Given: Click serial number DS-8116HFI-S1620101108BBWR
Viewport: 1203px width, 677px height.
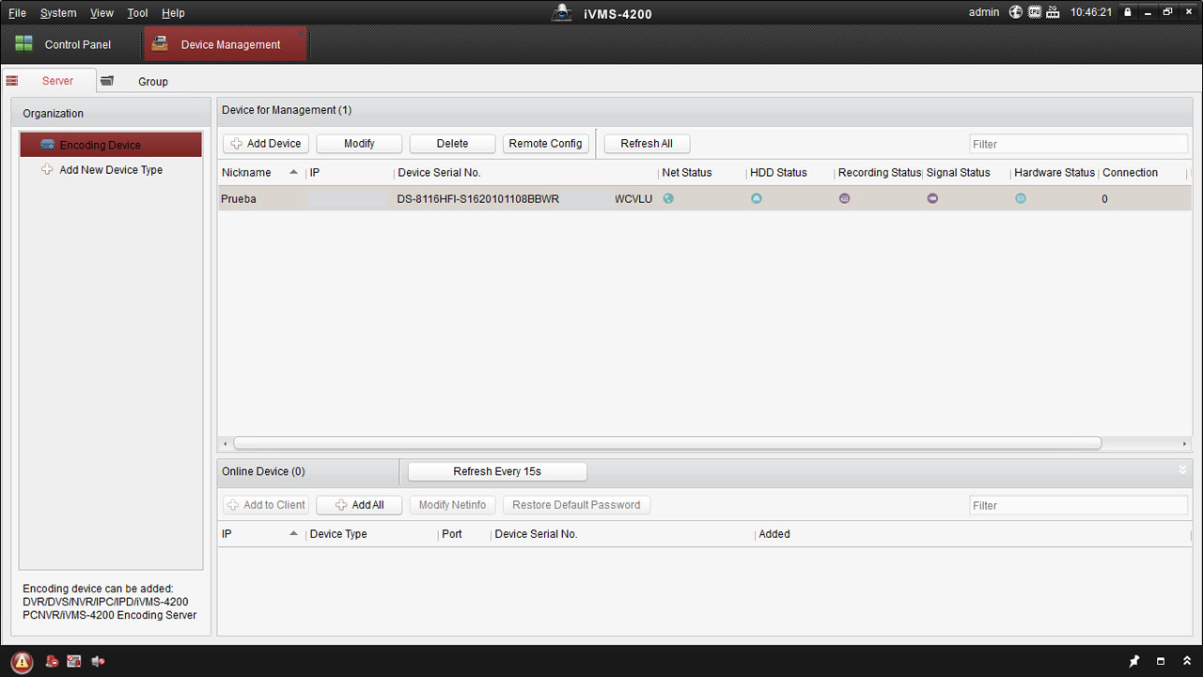Looking at the screenshot, I should coord(477,199).
